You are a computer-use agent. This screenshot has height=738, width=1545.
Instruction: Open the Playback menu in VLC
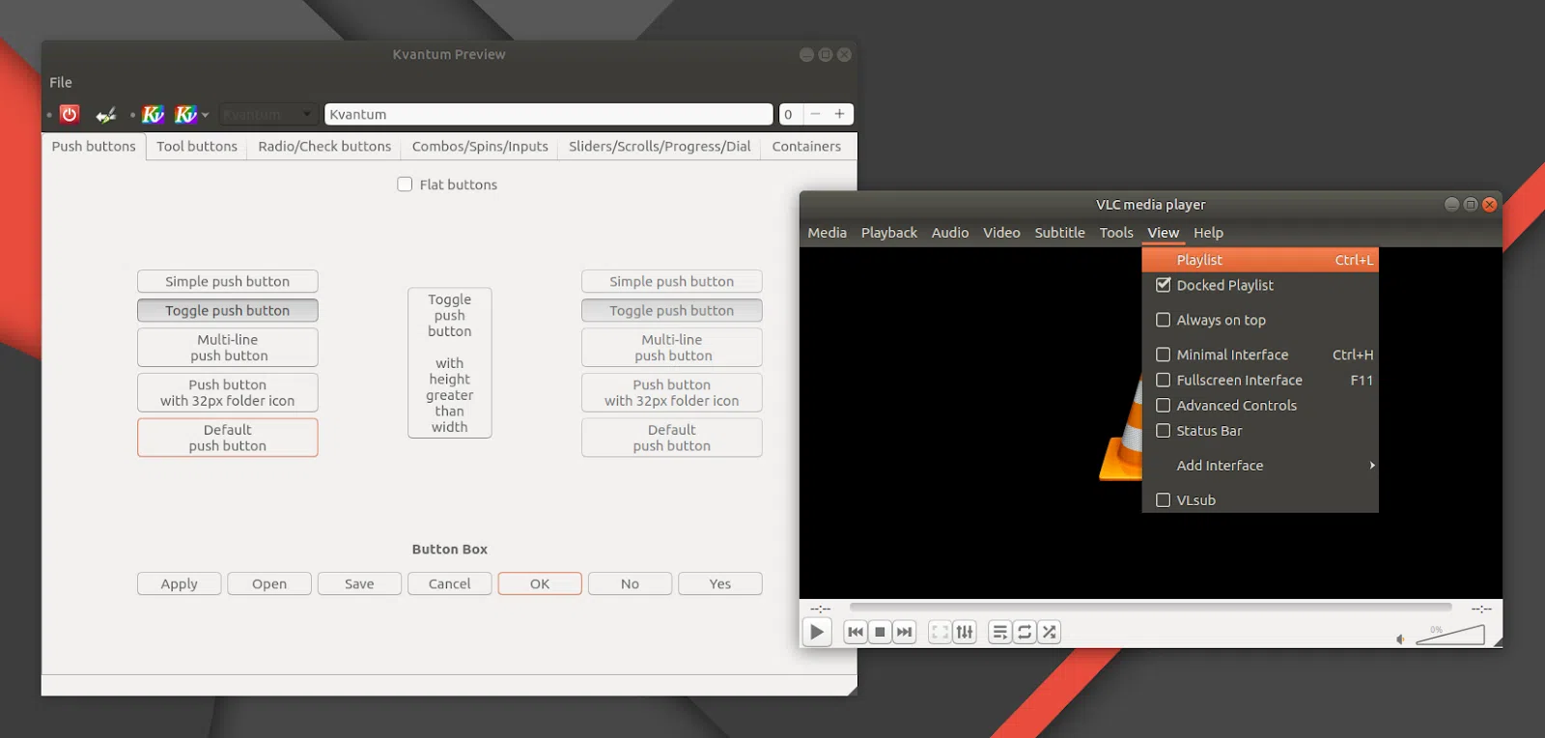point(889,233)
